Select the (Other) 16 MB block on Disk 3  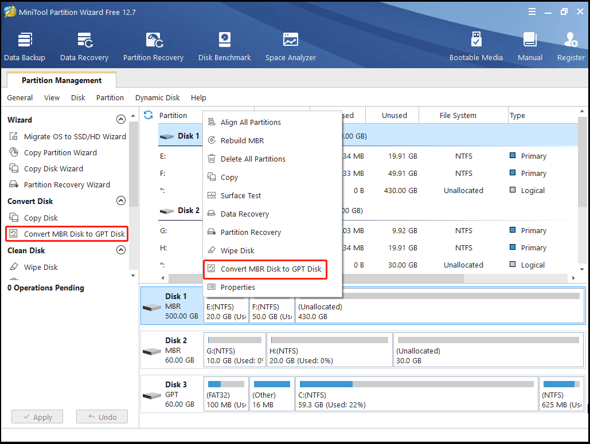coord(272,394)
